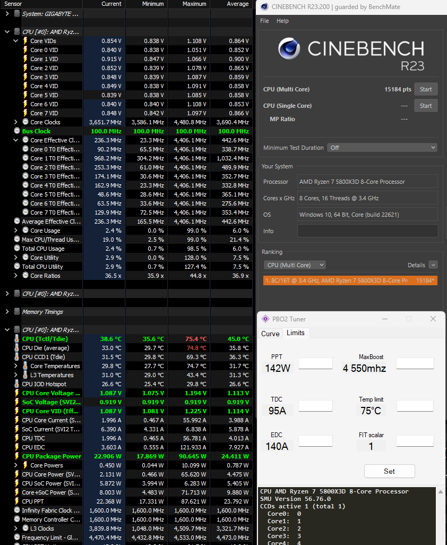Open the CPU (Multi Core) ranking dropdown
This screenshot has width=447, height=545.
[295, 265]
